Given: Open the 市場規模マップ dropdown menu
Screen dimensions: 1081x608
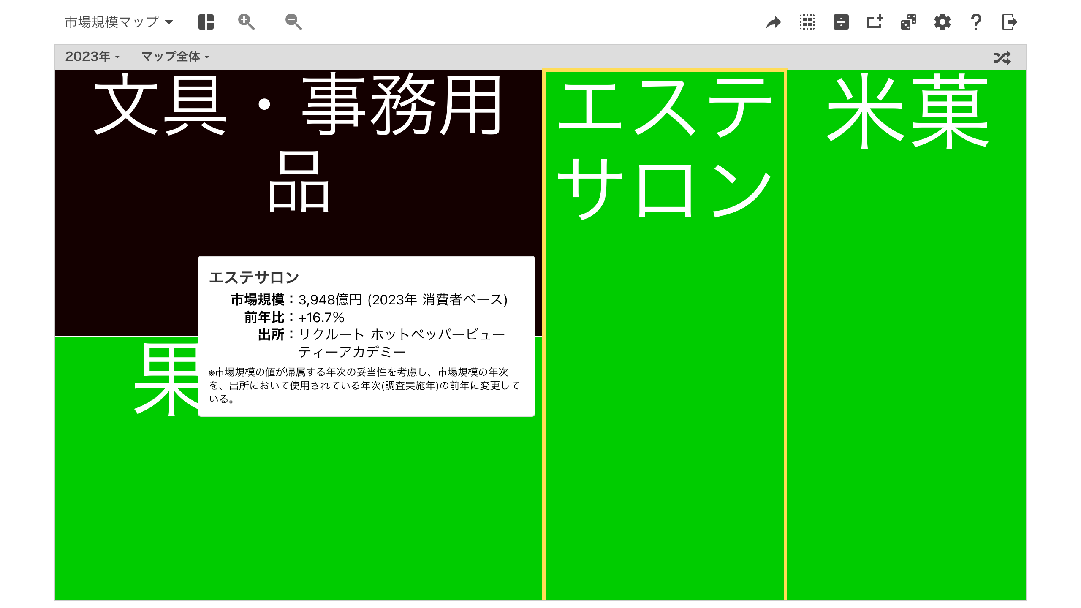Looking at the screenshot, I should [x=119, y=22].
